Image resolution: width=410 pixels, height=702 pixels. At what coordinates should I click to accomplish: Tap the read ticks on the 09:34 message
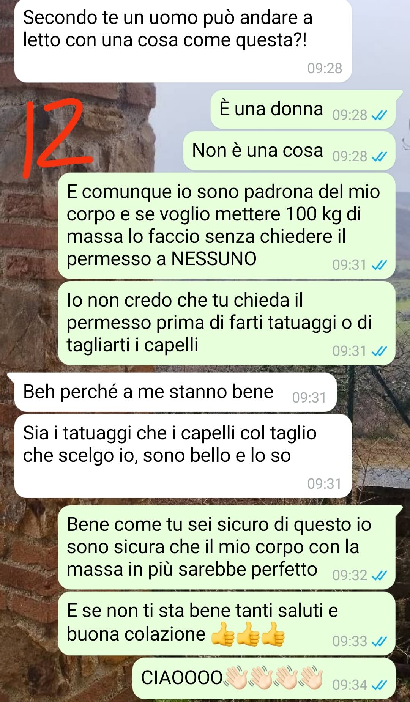[379, 685]
